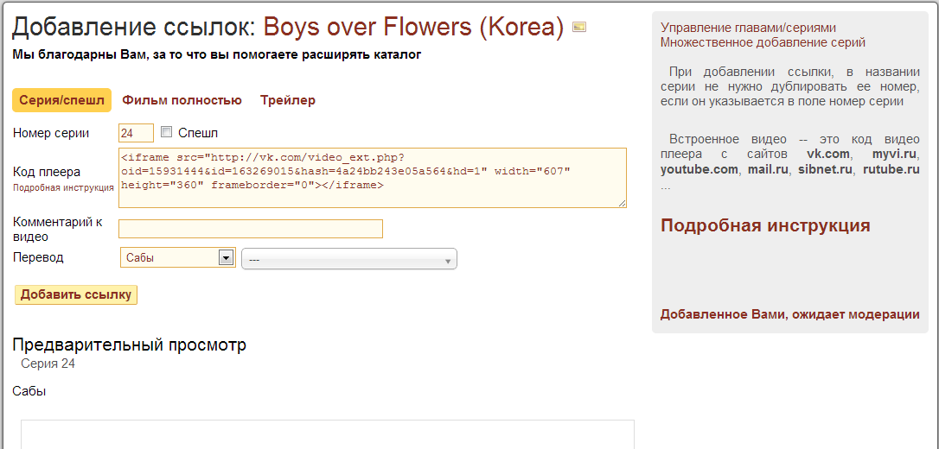This screenshot has height=449, width=939.
Task: Open the large Подробная инструкция sidebar link
Action: click(765, 225)
